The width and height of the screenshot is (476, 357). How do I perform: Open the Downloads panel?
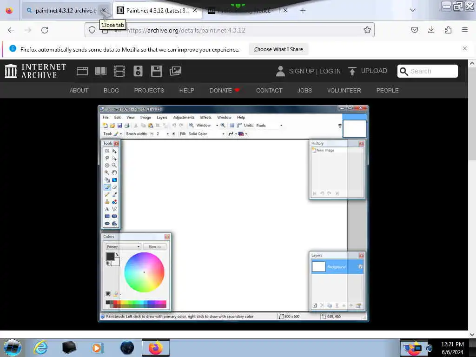[x=431, y=30]
